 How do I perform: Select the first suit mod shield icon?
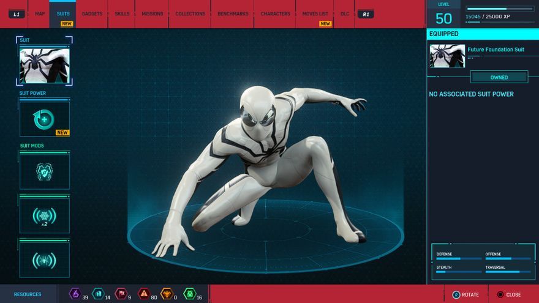tap(44, 172)
